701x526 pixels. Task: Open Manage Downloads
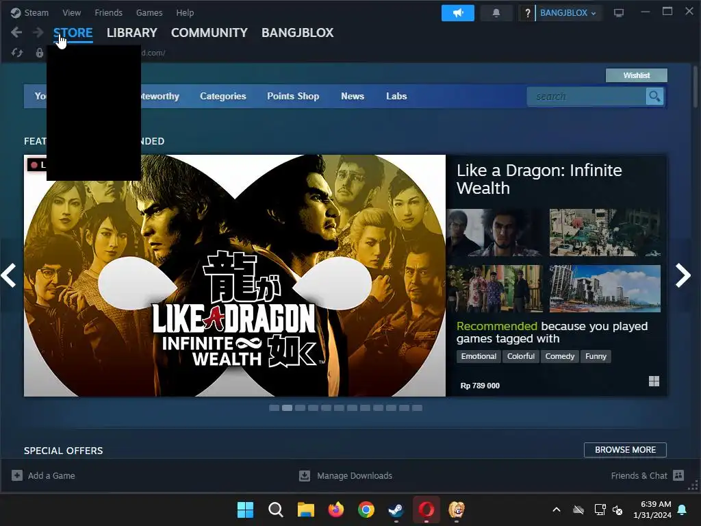click(355, 475)
